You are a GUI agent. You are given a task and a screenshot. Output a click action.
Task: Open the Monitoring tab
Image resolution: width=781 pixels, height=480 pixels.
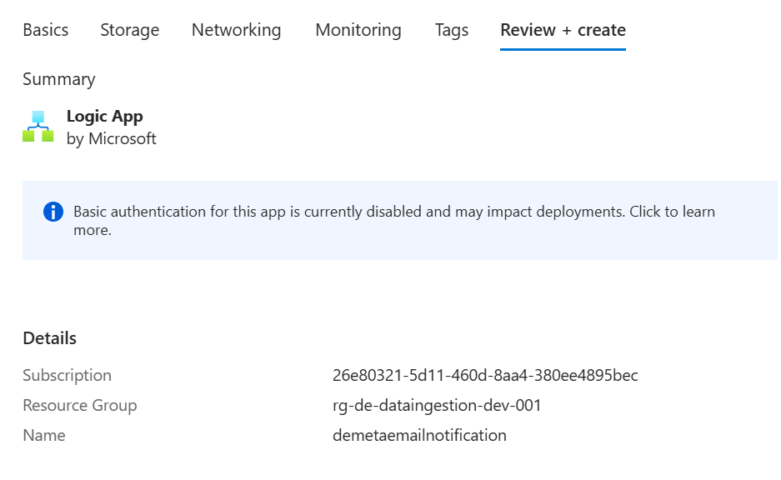(x=358, y=30)
